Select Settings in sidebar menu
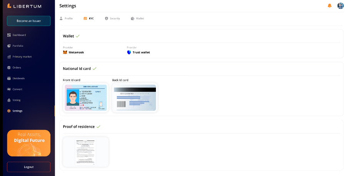The height and width of the screenshot is (176, 348). click(x=17, y=111)
